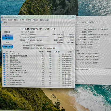Viewport: 111px width, 111px height.
Task: Select the 平均ブロック消去回数 attribute name
Action: click(x=16, y=66)
